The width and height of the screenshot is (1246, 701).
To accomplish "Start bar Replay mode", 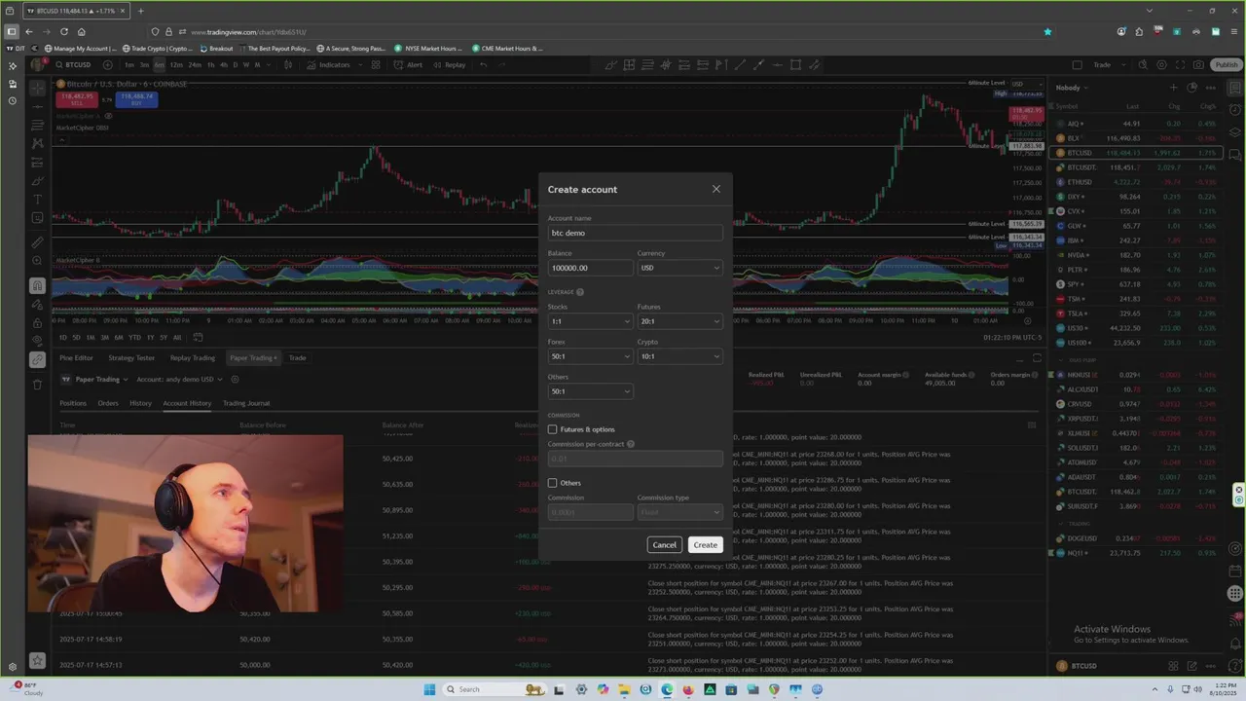I will click(x=449, y=65).
